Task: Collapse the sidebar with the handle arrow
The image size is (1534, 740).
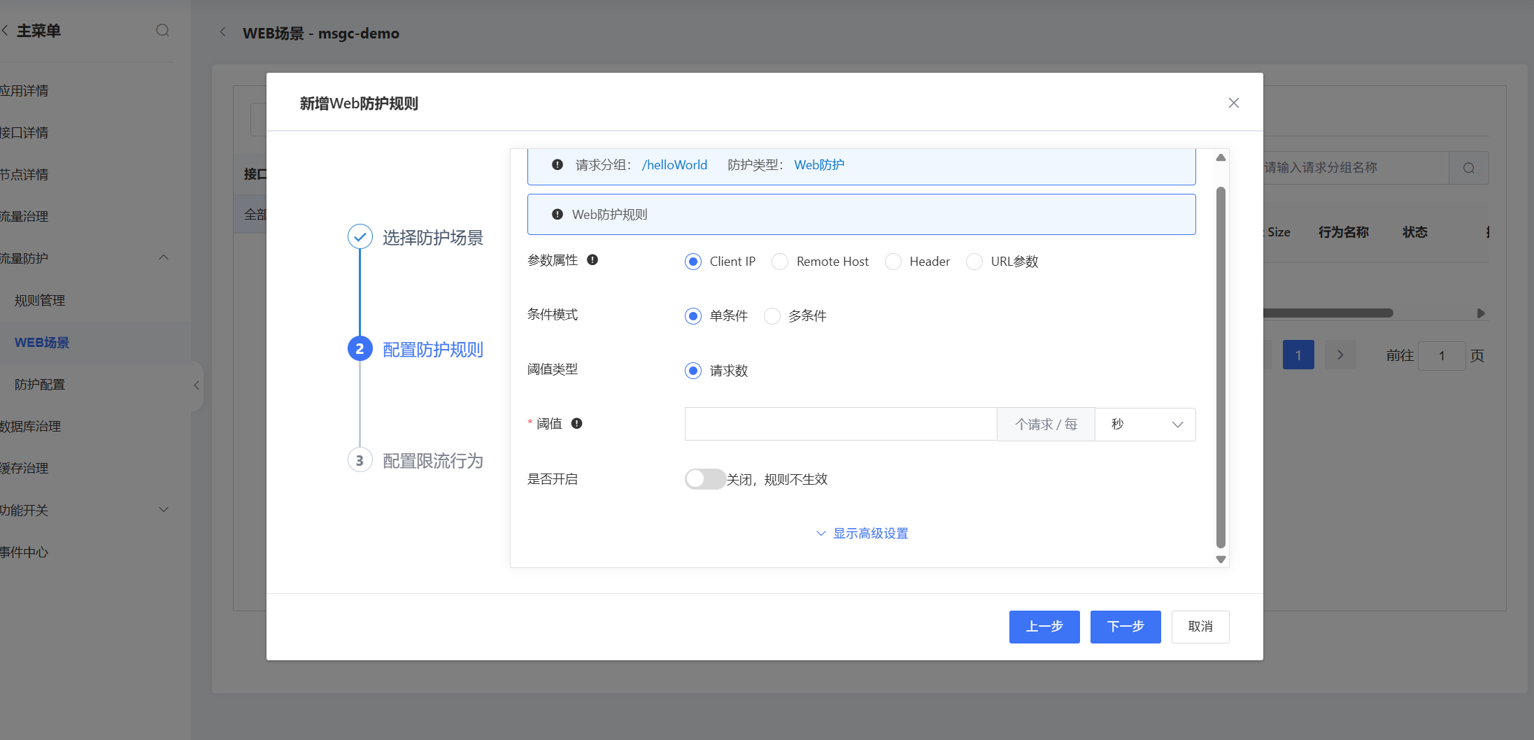Action: (x=197, y=385)
